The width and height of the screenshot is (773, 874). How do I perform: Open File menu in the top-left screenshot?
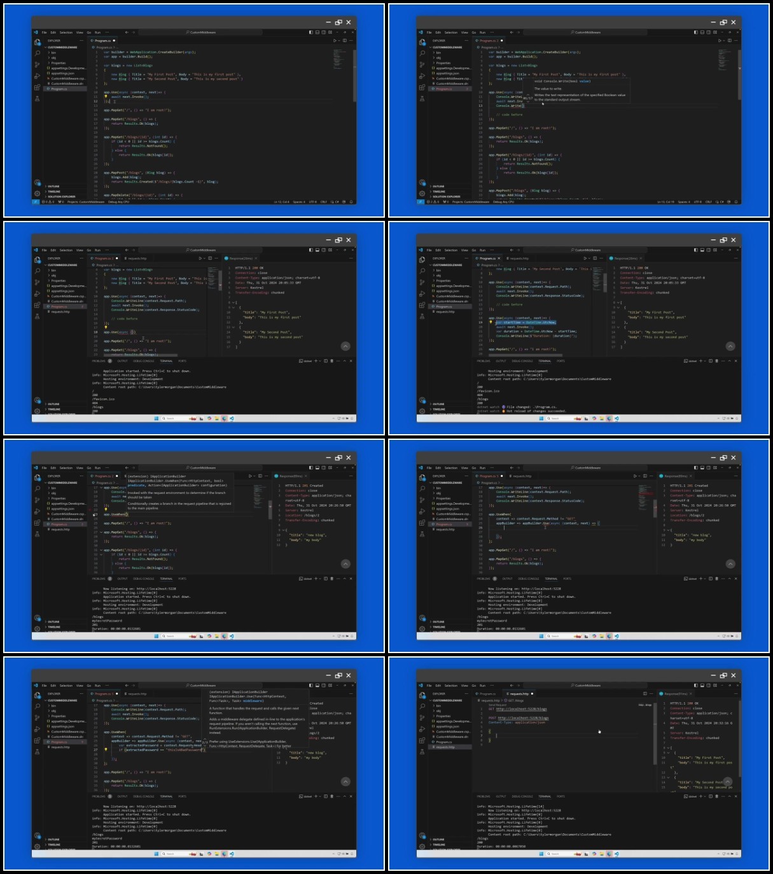44,32
